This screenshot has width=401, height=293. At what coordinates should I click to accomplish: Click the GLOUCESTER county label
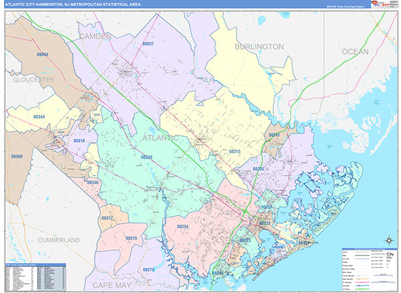pos(33,79)
